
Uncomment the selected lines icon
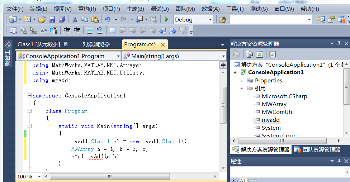(100, 30)
